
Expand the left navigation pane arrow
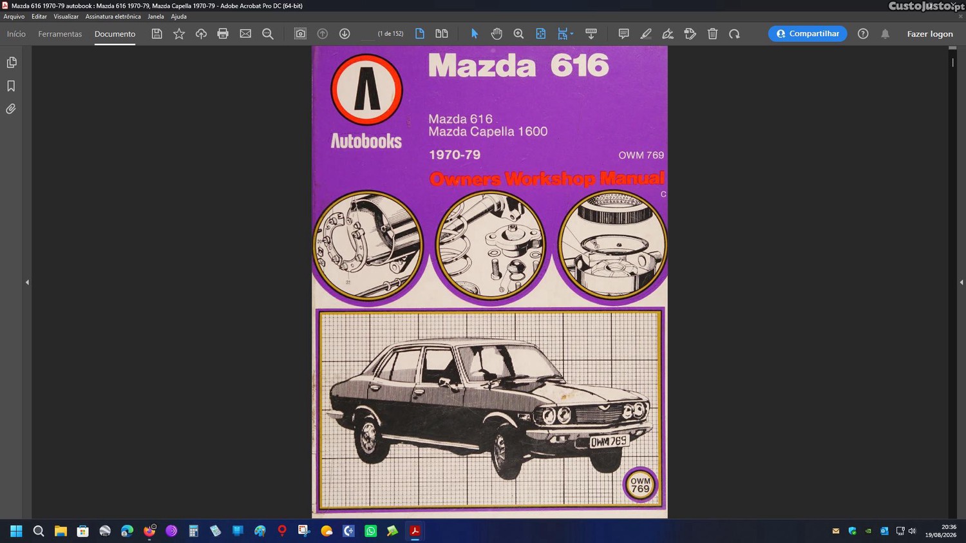27,282
